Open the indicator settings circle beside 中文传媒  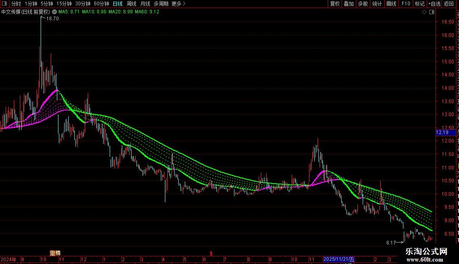point(54,12)
